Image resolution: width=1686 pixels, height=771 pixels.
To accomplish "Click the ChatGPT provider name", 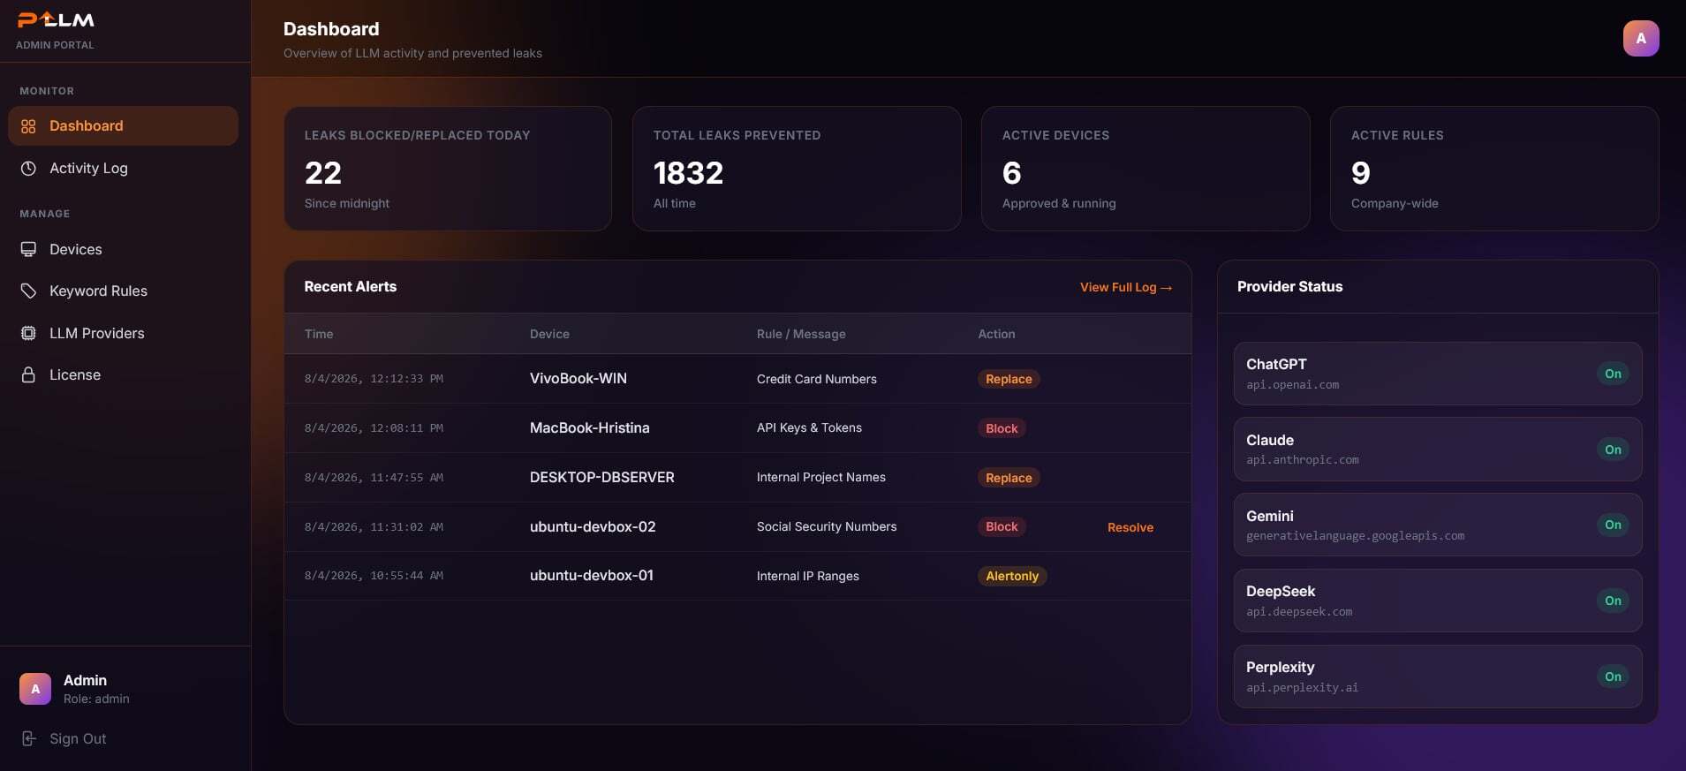I will (1276, 364).
